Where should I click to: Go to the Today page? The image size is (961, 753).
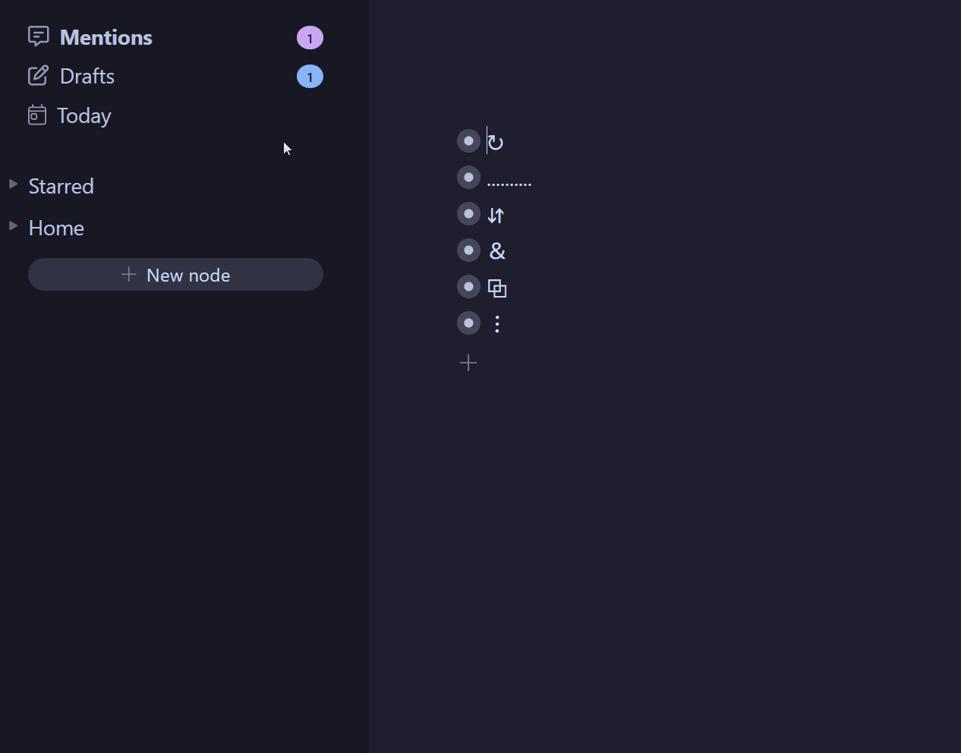click(83, 116)
